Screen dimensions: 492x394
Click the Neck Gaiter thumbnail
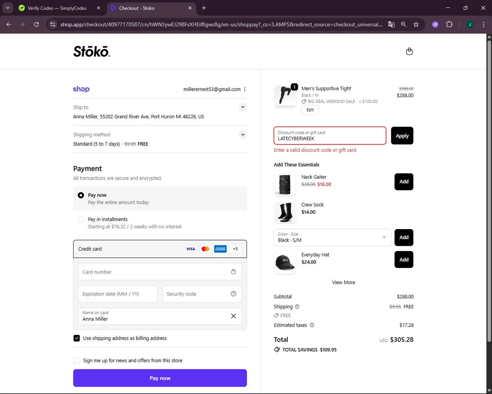click(x=285, y=185)
